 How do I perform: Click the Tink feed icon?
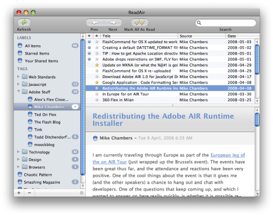tap(30, 129)
